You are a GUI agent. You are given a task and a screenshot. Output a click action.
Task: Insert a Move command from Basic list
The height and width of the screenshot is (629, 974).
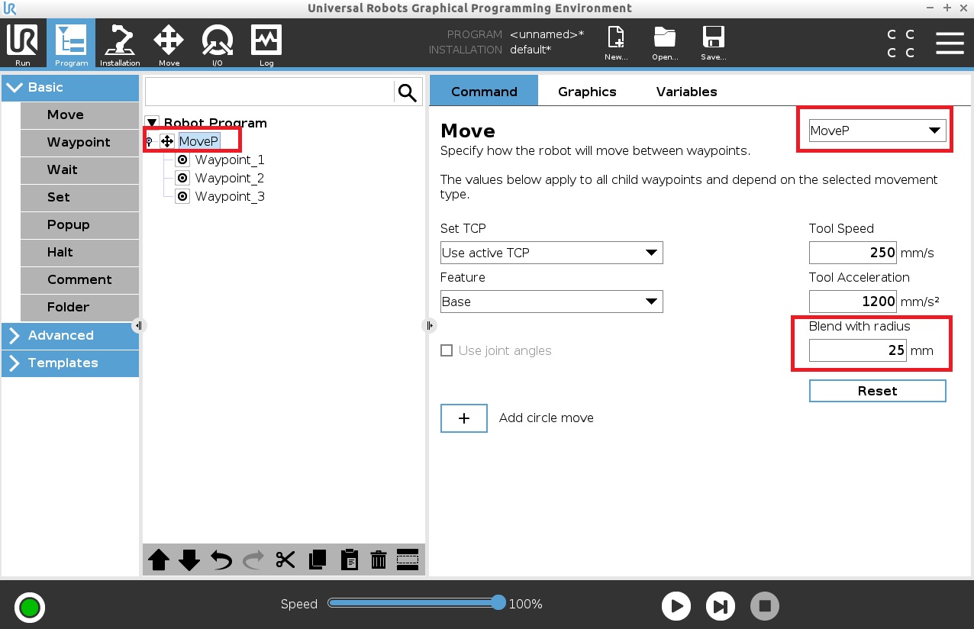click(79, 115)
